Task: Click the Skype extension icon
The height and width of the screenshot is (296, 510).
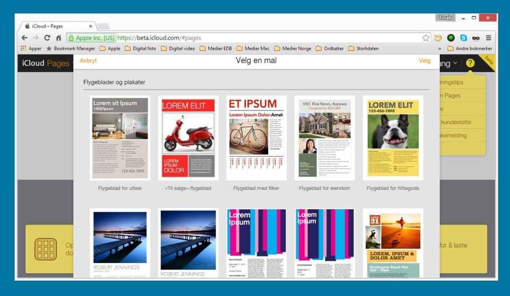Action: [463, 38]
